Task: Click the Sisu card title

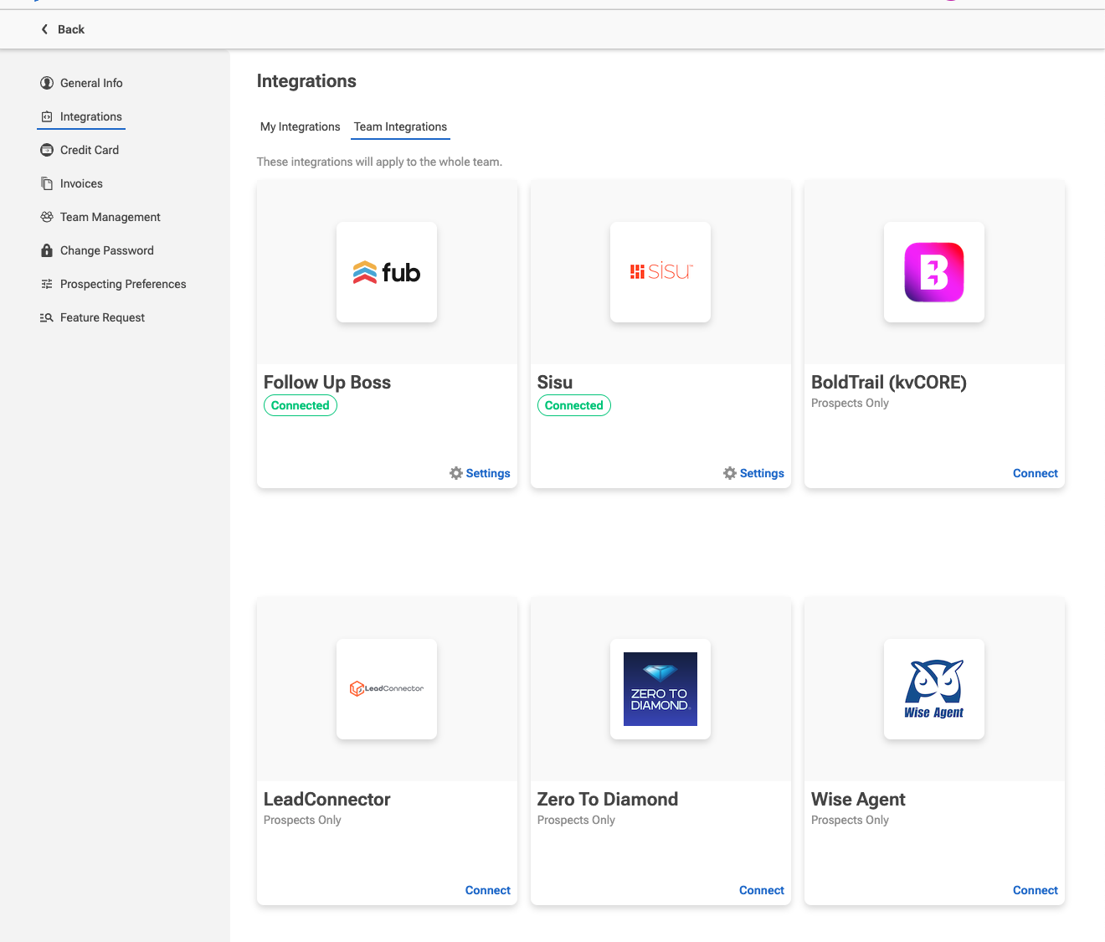Action: coord(555,382)
